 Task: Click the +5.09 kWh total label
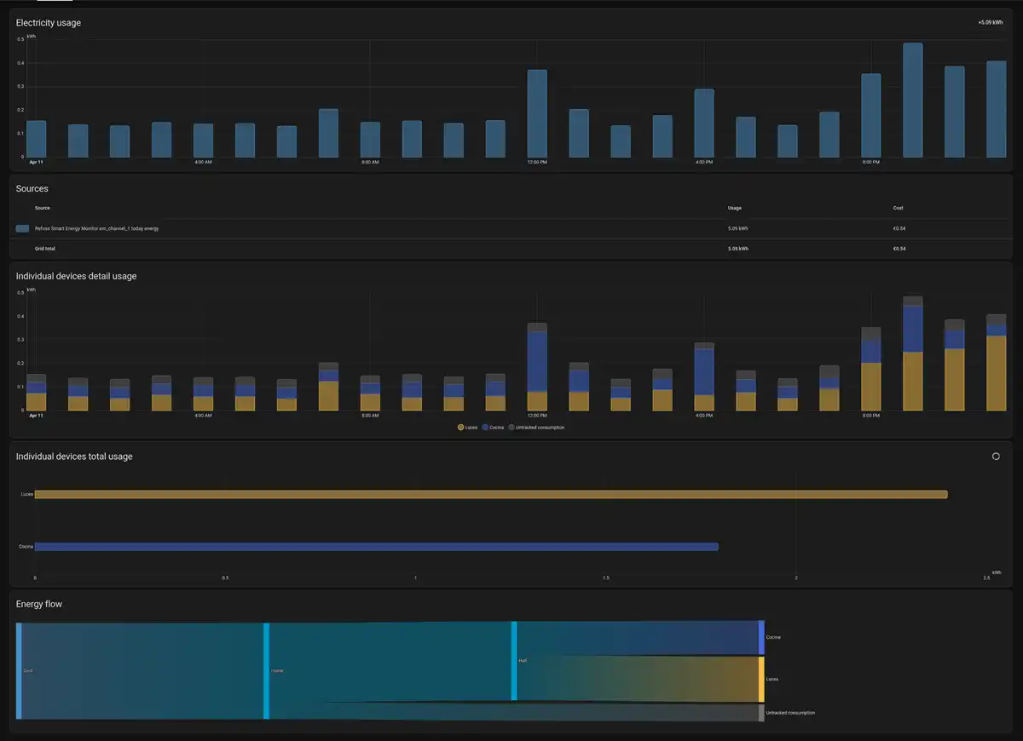click(991, 23)
